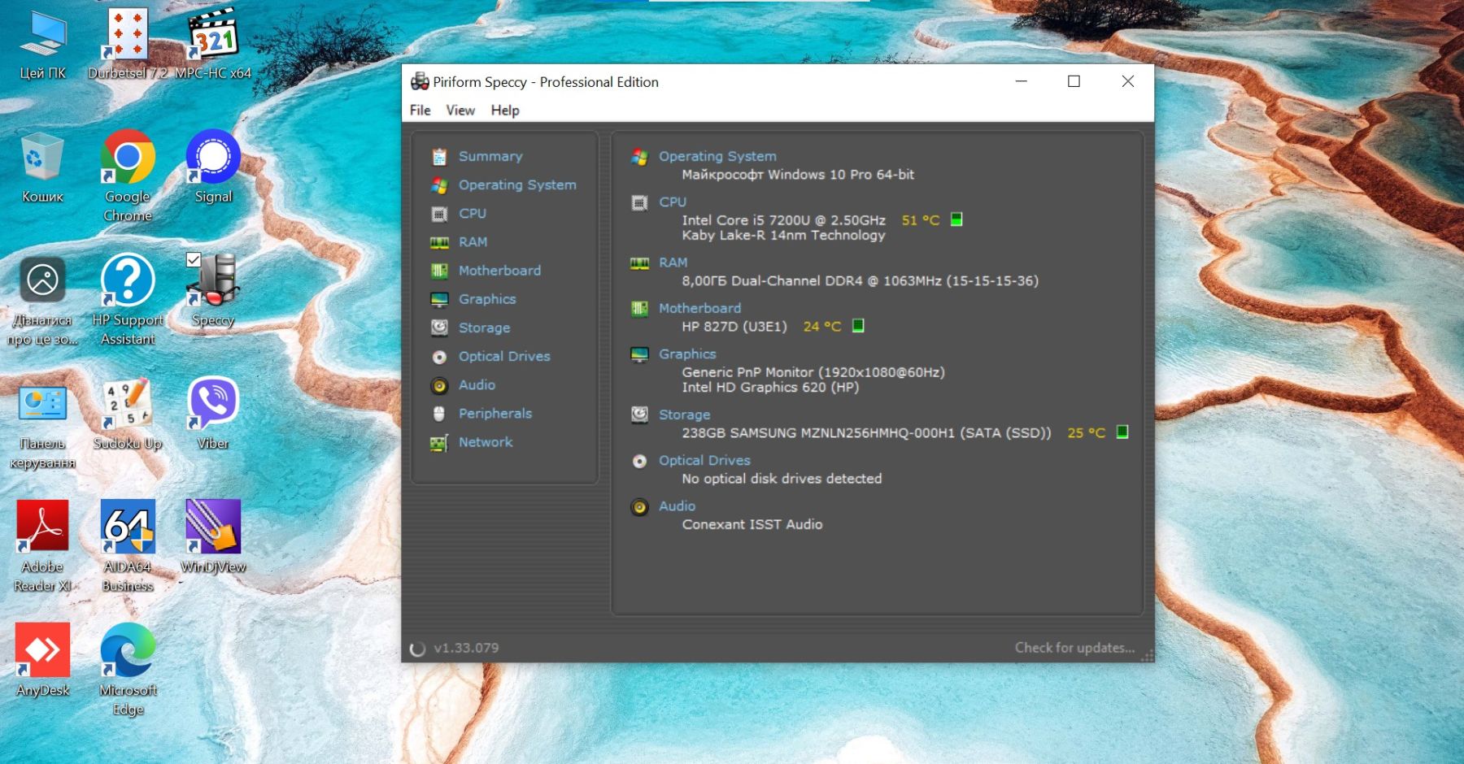1464x764 pixels.
Task: Open the Summary section in sidebar
Action: tap(490, 156)
